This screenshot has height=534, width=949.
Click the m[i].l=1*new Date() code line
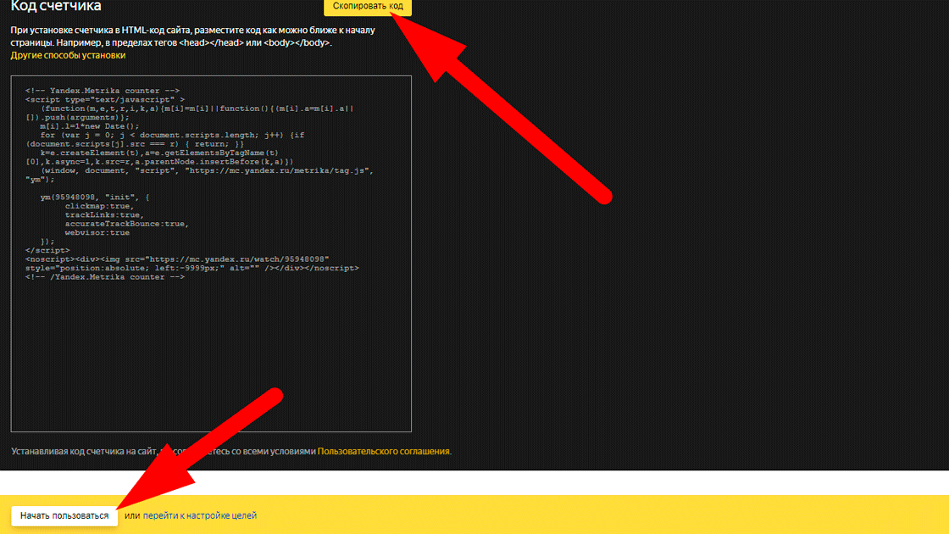[90, 126]
